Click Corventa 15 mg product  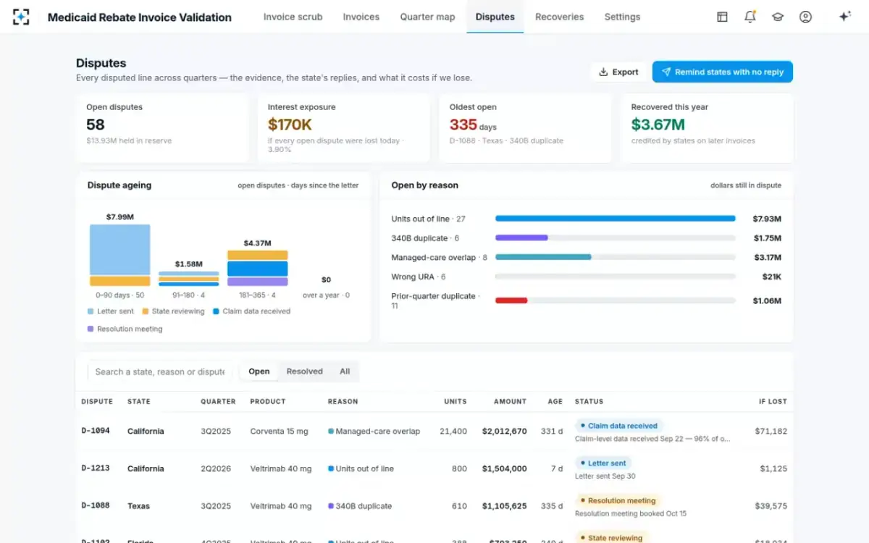click(279, 431)
